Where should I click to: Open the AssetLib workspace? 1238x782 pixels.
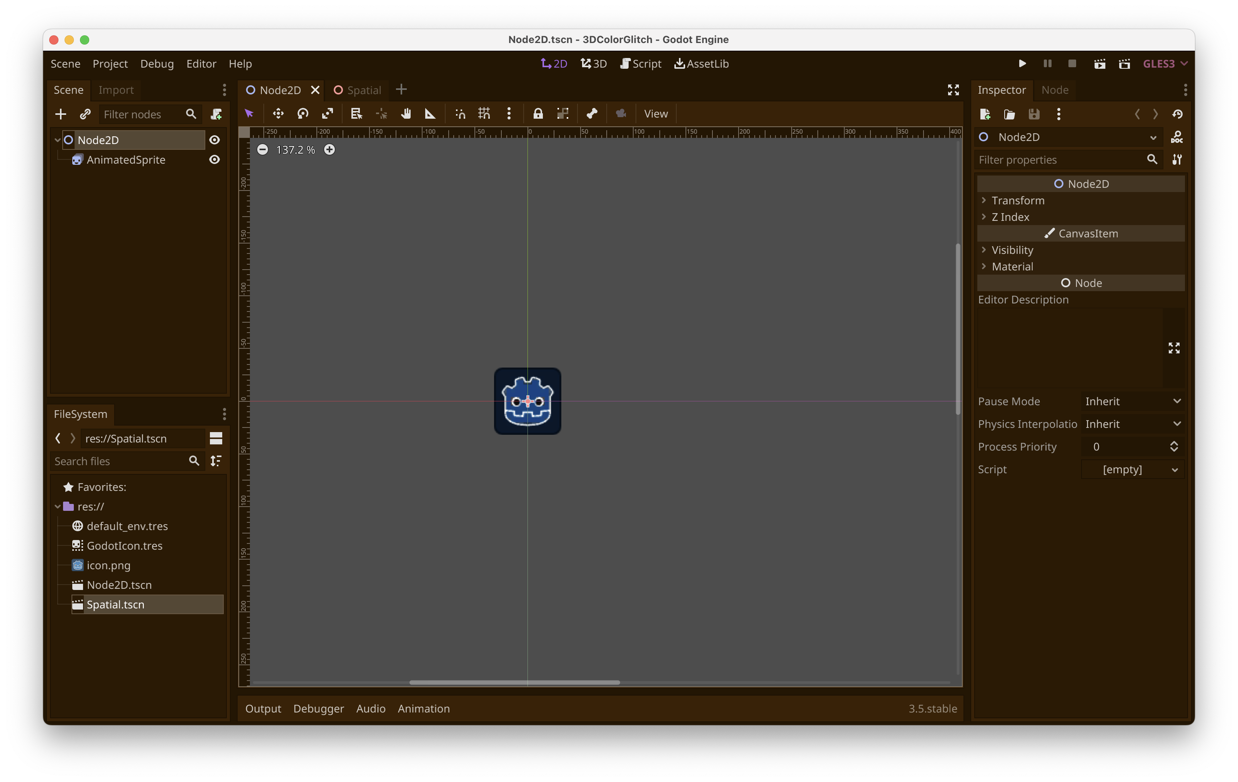point(701,63)
